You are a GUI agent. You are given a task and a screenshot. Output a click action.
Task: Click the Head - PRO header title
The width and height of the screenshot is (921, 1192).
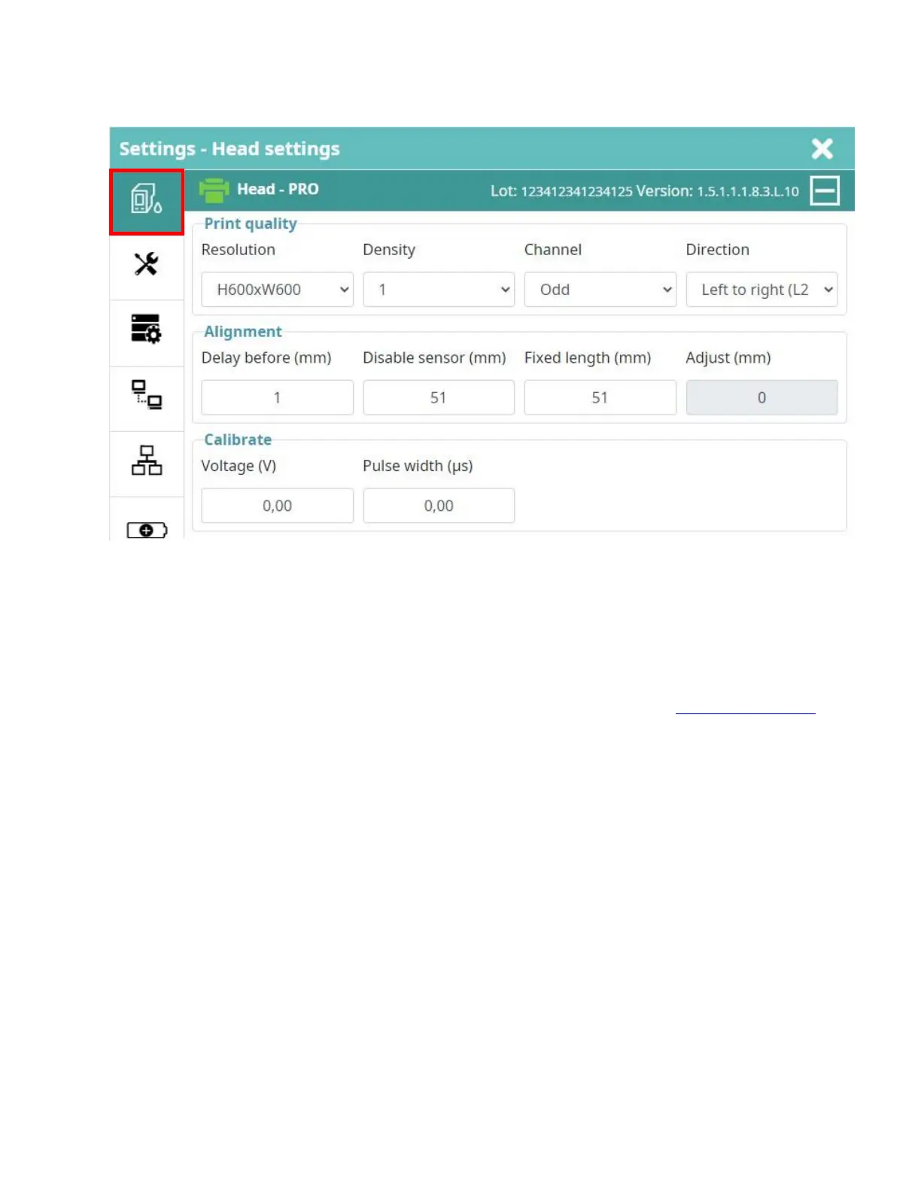point(278,190)
